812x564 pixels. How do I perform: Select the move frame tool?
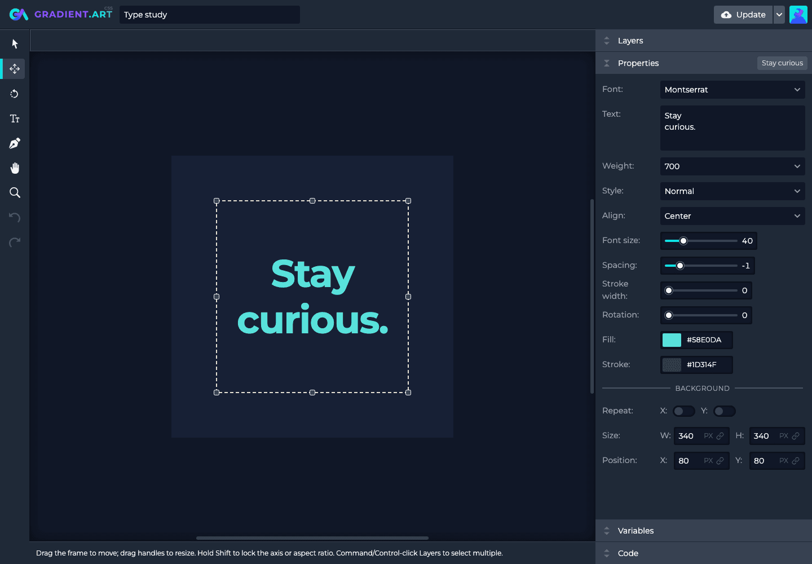pyautogui.click(x=15, y=69)
